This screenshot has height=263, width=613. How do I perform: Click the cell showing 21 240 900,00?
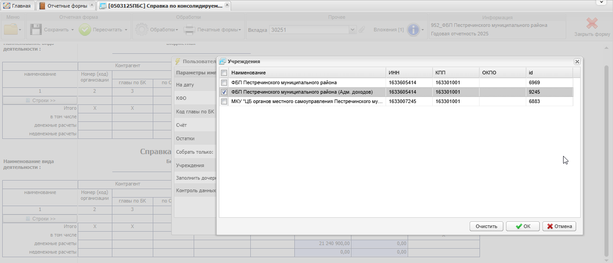pos(323,243)
